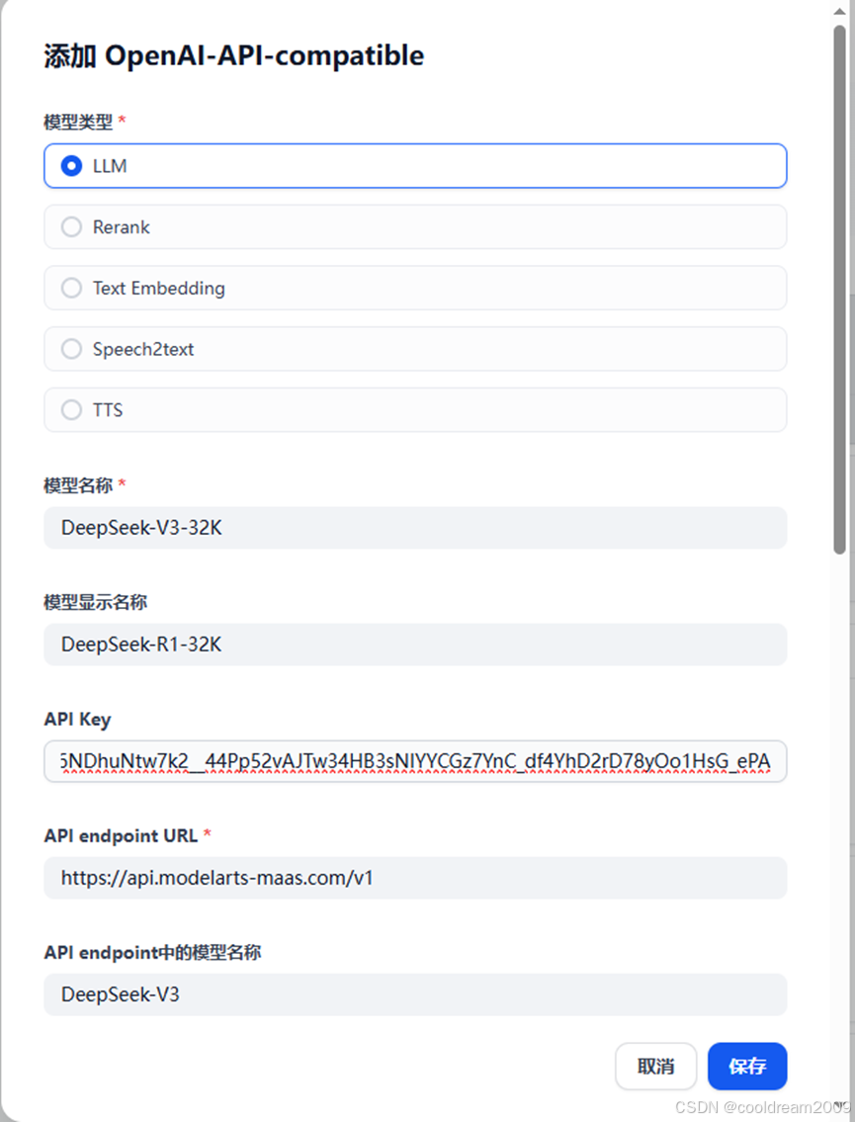Edit endpoint model name field DeepSeek-V3
Screen dimensions: 855x1122
tap(415, 994)
